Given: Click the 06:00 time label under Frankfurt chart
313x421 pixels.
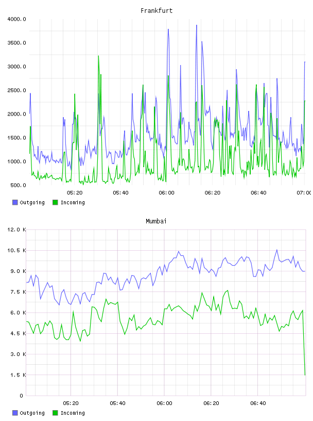Looking at the screenshot, I should (166, 193).
